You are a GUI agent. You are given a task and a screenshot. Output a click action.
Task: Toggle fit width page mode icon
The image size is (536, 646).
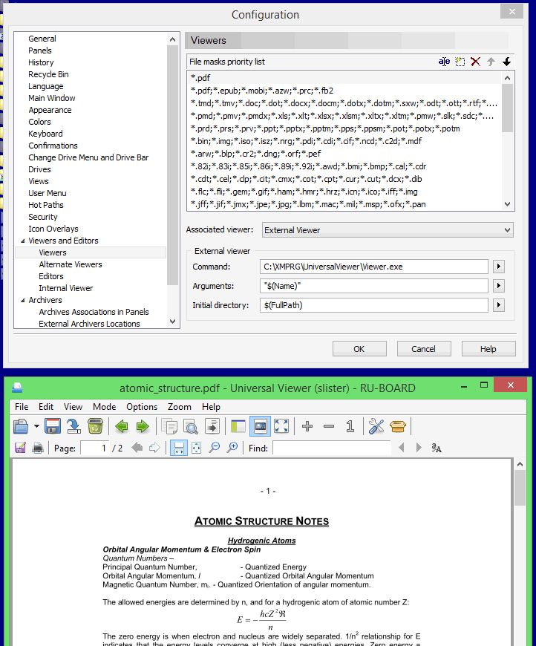pyautogui.click(x=179, y=448)
